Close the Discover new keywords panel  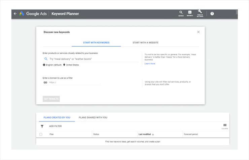[198, 32]
